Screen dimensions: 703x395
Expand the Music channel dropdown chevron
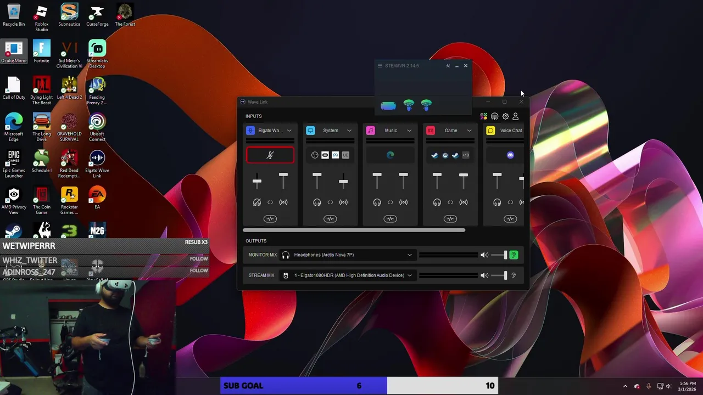[x=409, y=131]
